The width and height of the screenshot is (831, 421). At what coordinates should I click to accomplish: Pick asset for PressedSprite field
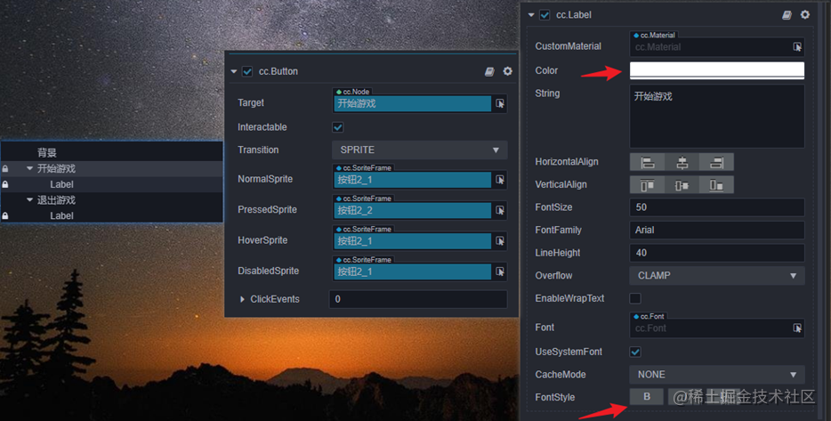[500, 210]
